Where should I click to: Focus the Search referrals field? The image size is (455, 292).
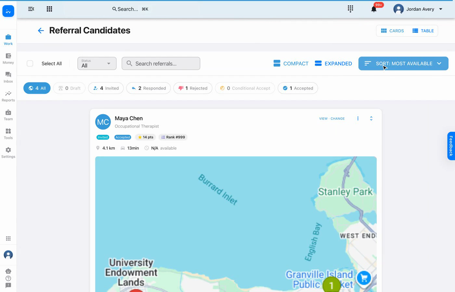(161, 64)
